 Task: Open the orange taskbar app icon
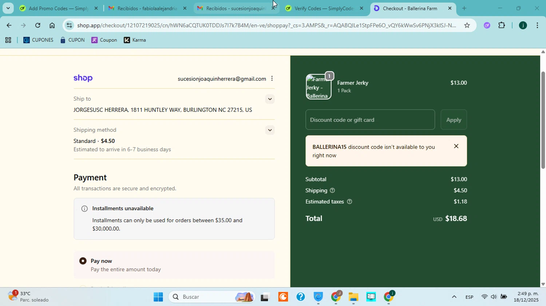coord(283,297)
